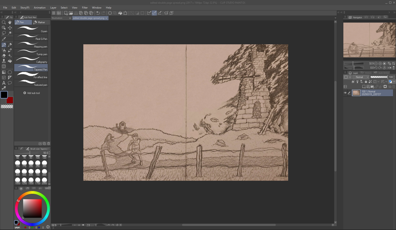Image resolution: width=396 pixels, height=230 pixels.
Task: Open the Layer panel hamburger menu
Action: click(x=345, y=73)
